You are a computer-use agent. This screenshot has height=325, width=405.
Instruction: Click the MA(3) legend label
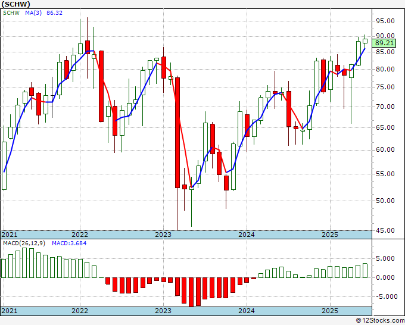[x=33, y=13]
